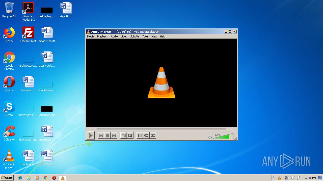Skip to the previous media track
Viewport: 323px width, 181px height.
[101, 135]
